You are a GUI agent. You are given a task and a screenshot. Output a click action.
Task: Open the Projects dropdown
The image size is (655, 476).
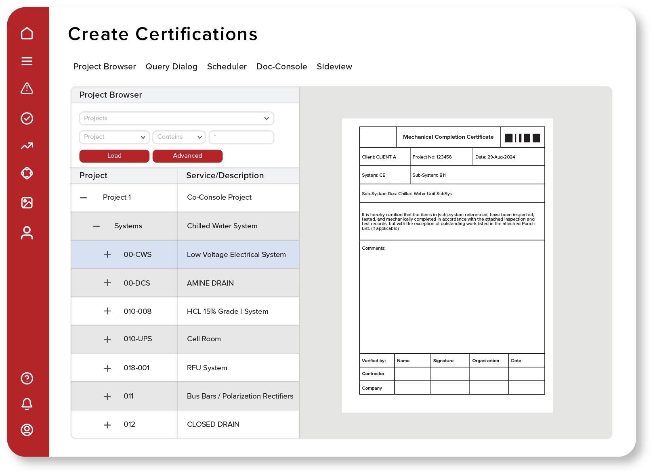pos(176,118)
